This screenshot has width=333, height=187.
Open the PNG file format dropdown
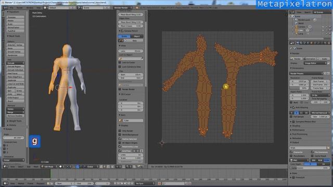pyautogui.click(x=299, y=161)
